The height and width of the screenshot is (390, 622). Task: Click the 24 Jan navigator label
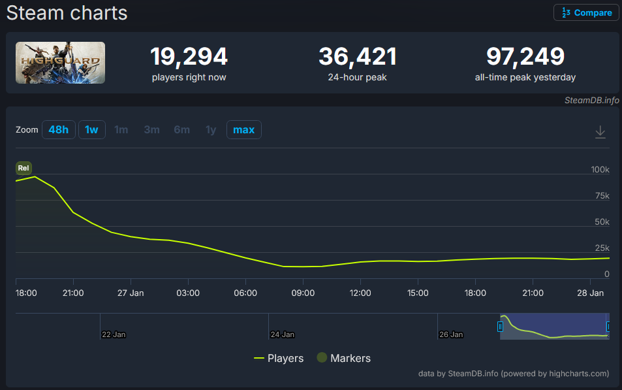(283, 334)
